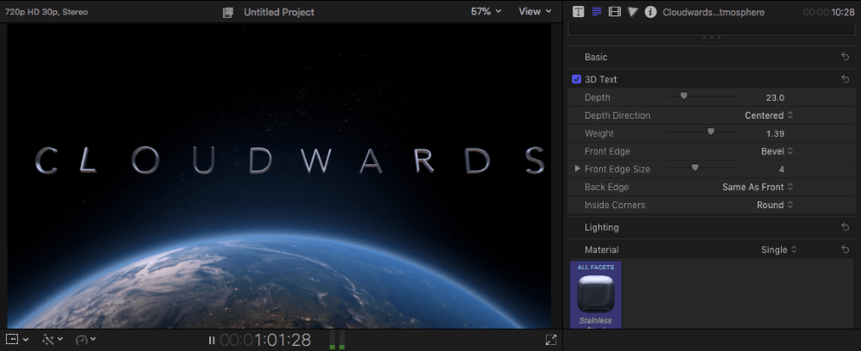Click the text entry field in inspector

click(x=712, y=29)
